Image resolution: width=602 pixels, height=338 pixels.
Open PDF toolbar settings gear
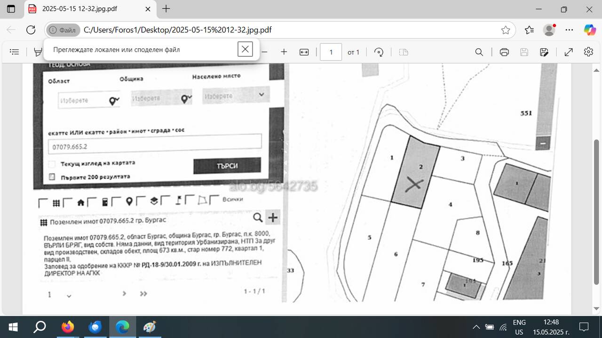point(588,52)
